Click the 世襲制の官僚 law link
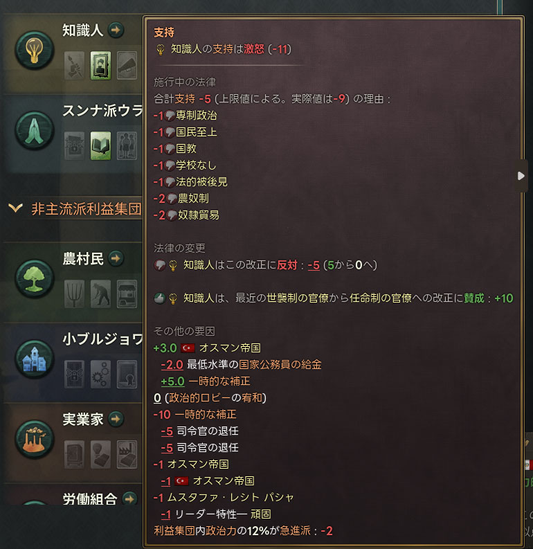The image size is (533, 549). 298,298
